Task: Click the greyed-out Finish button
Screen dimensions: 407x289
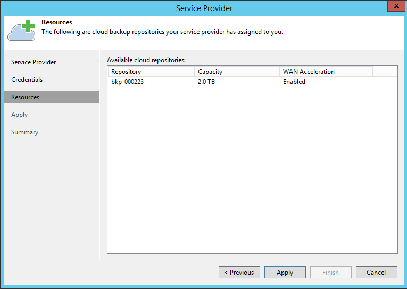Action: (331, 272)
